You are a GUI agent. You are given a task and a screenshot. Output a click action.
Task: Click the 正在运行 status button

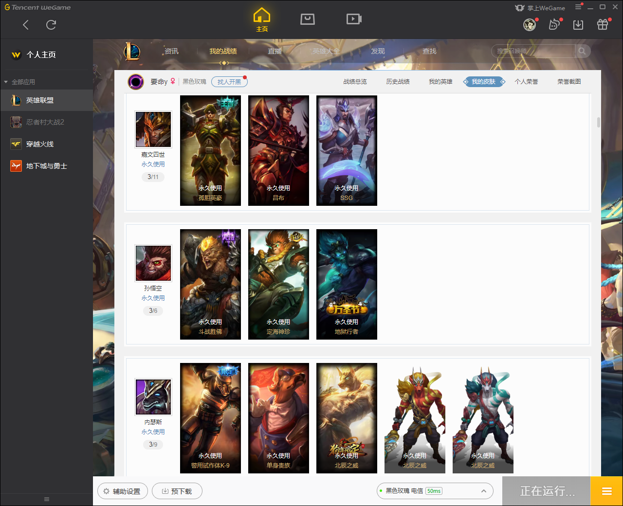coord(546,491)
